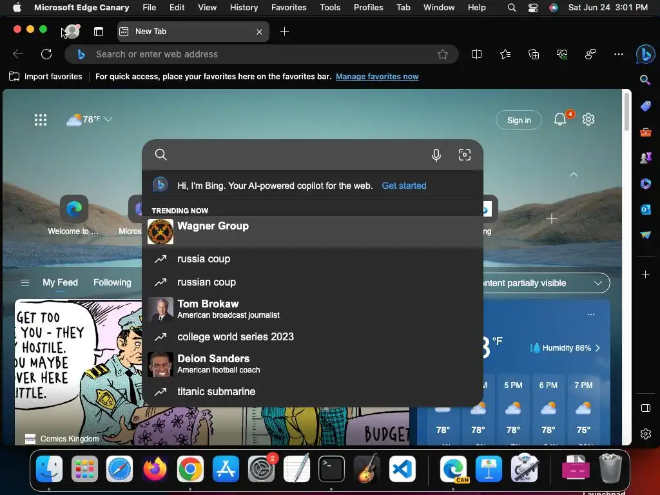Open the Bing Discover sidebar icon

pyautogui.click(x=645, y=54)
